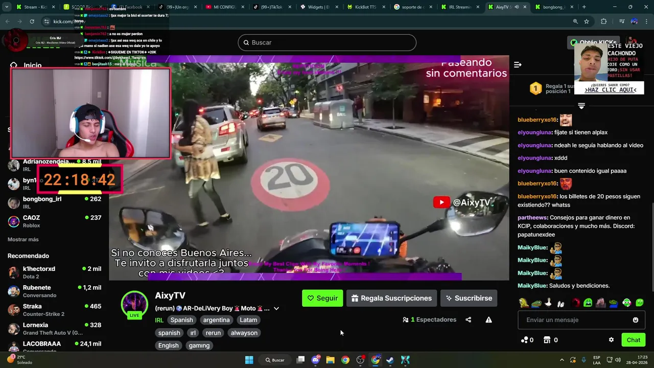Click Mostrar más in sidebar

(x=23, y=239)
